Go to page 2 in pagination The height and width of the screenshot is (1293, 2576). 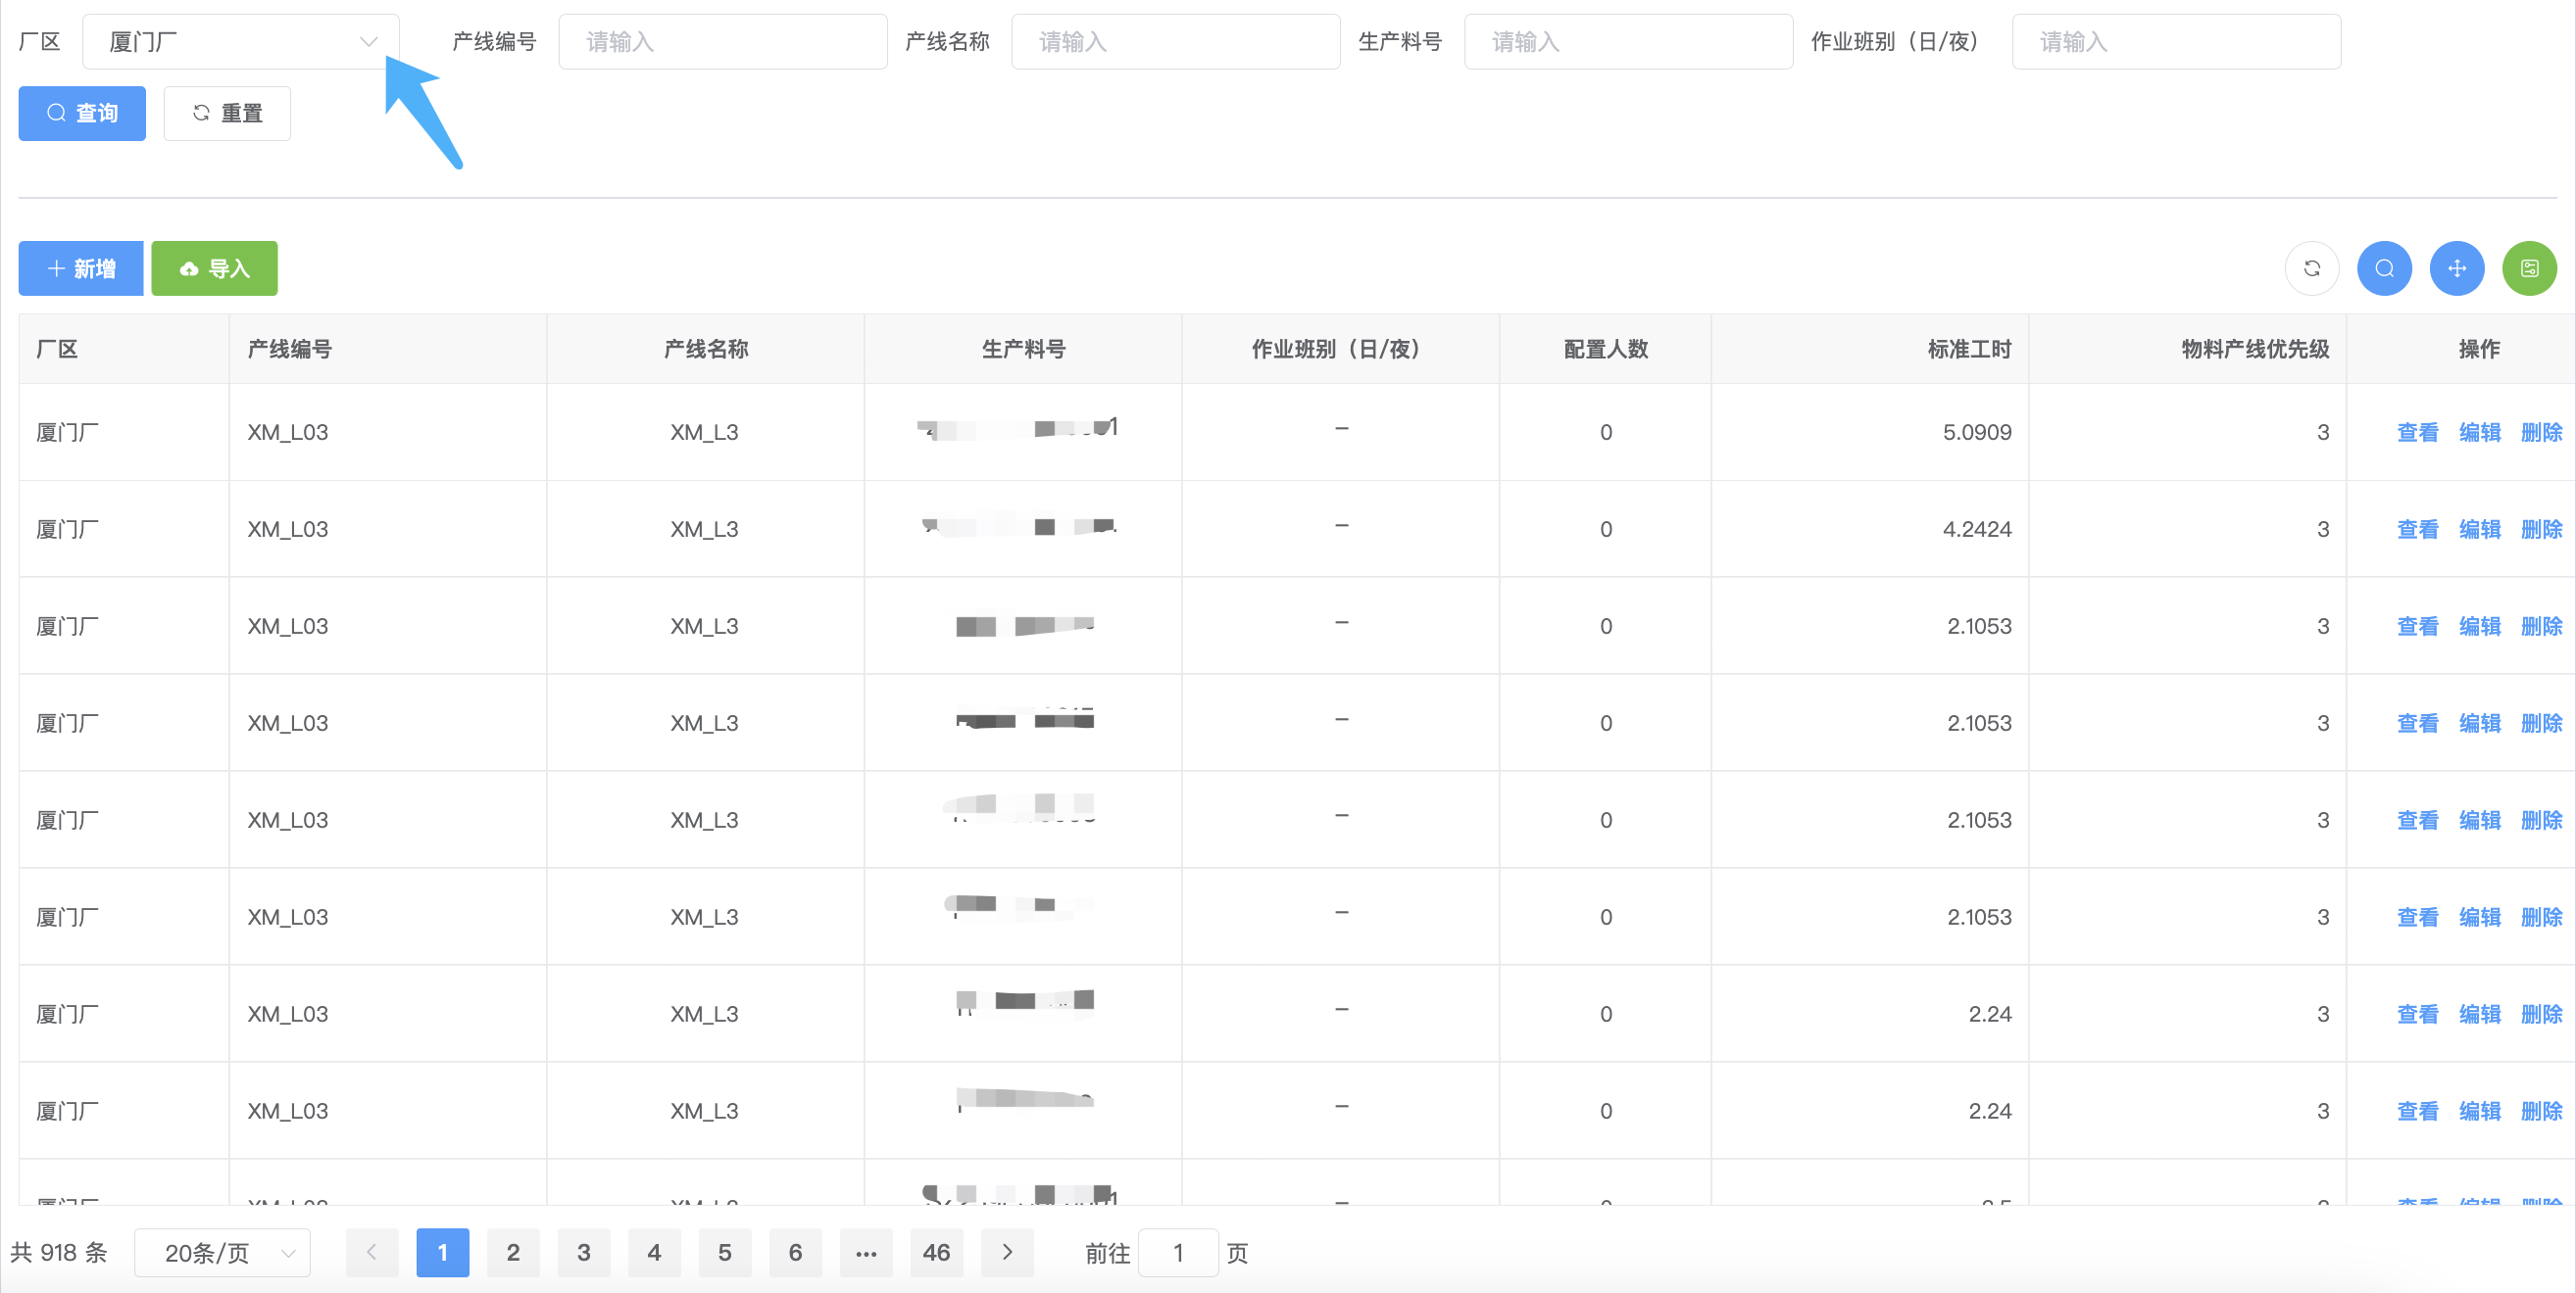513,1252
